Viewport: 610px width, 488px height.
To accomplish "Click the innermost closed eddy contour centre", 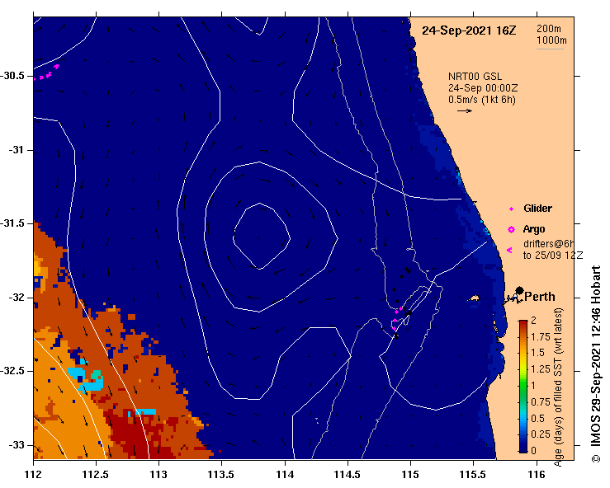I will [x=261, y=236].
